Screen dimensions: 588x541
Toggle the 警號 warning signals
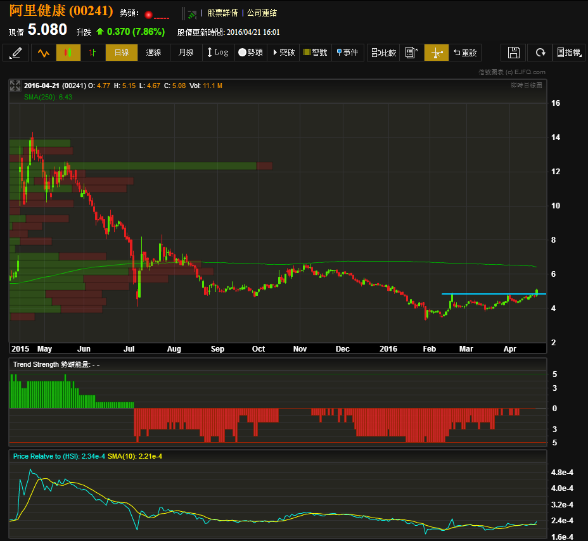click(x=316, y=53)
